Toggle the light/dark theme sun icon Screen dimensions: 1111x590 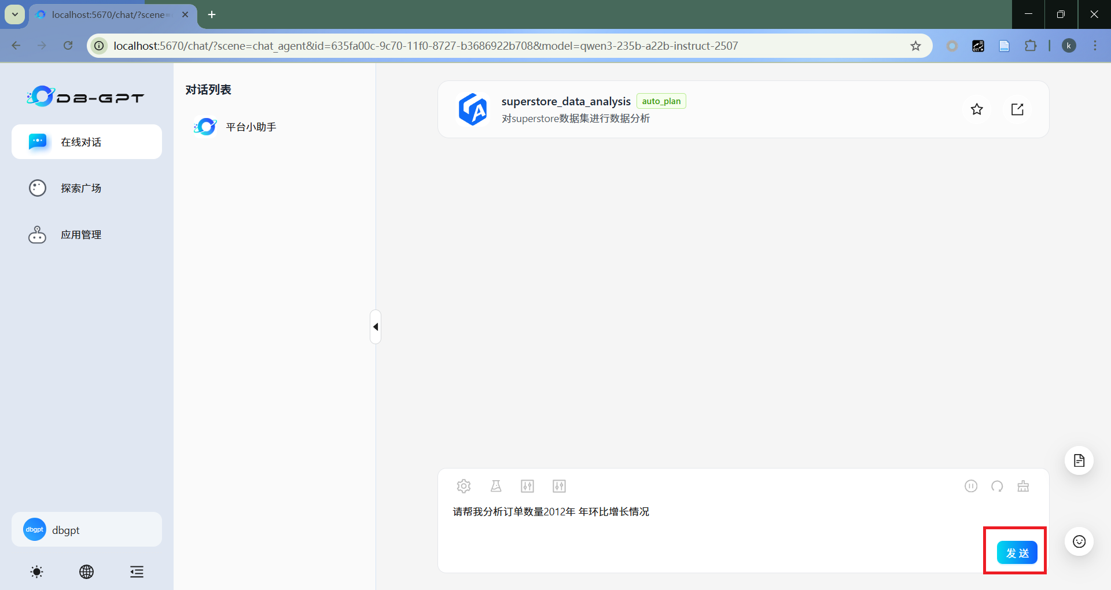(36, 572)
